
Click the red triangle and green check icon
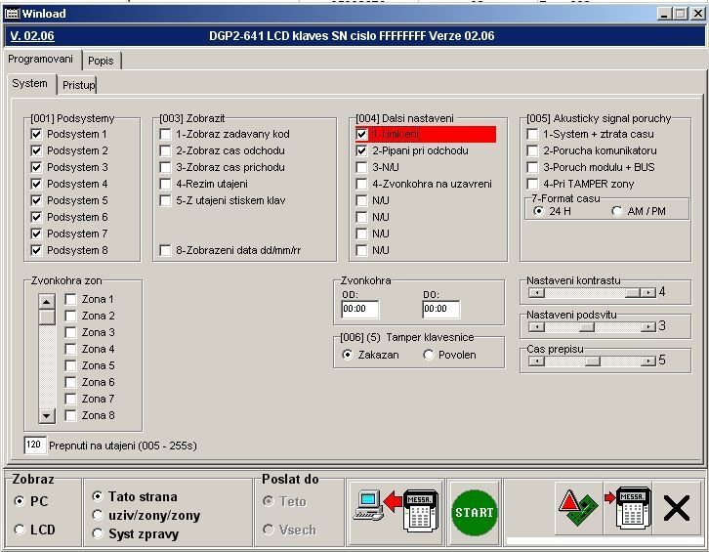[x=580, y=510]
